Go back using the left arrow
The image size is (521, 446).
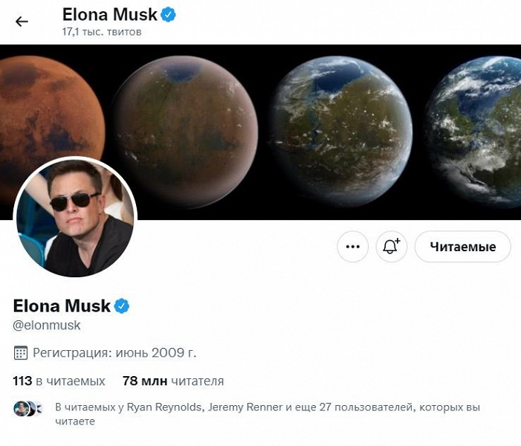coord(22,22)
